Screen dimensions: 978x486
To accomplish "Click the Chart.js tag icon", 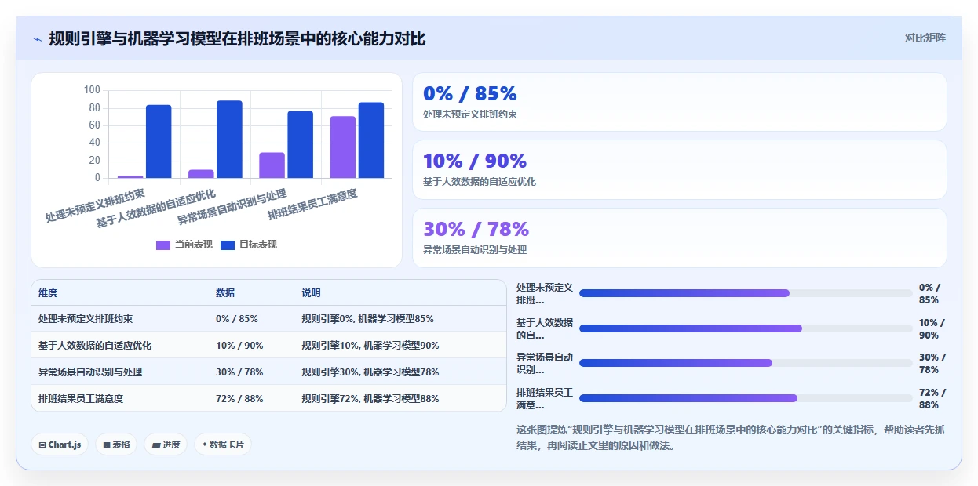I will (42, 444).
